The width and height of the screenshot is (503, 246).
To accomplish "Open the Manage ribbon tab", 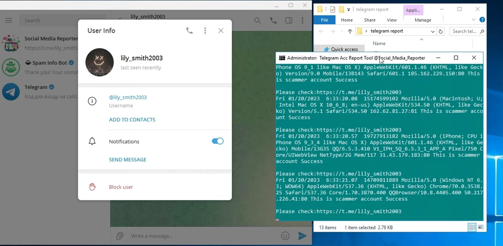I will tap(423, 20).
